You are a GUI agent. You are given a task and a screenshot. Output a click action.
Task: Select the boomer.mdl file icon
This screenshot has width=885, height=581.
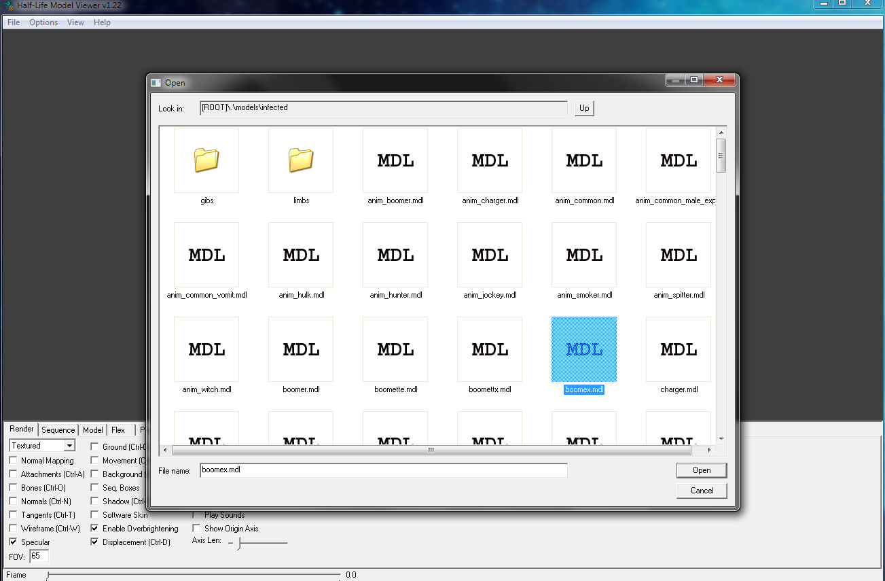tap(301, 349)
